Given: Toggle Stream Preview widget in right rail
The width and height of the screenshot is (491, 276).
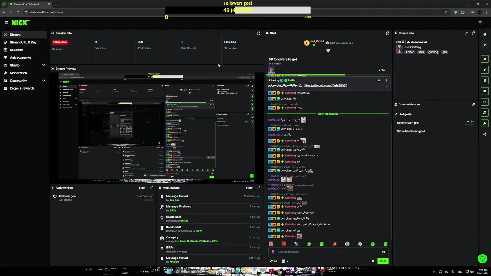Looking at the screenshot, I should [x=485, y=59].
